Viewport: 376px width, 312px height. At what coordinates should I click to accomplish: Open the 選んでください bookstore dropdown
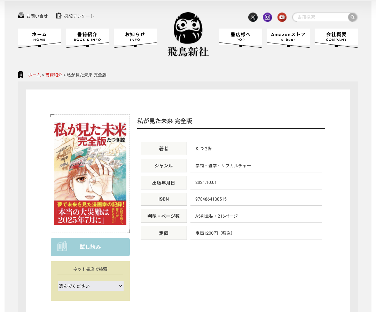tap(91, 286)
